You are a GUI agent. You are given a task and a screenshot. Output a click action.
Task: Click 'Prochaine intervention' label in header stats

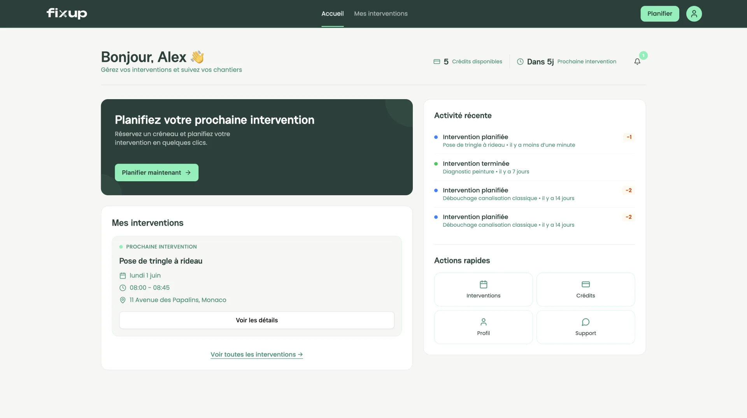click(587, 61)
